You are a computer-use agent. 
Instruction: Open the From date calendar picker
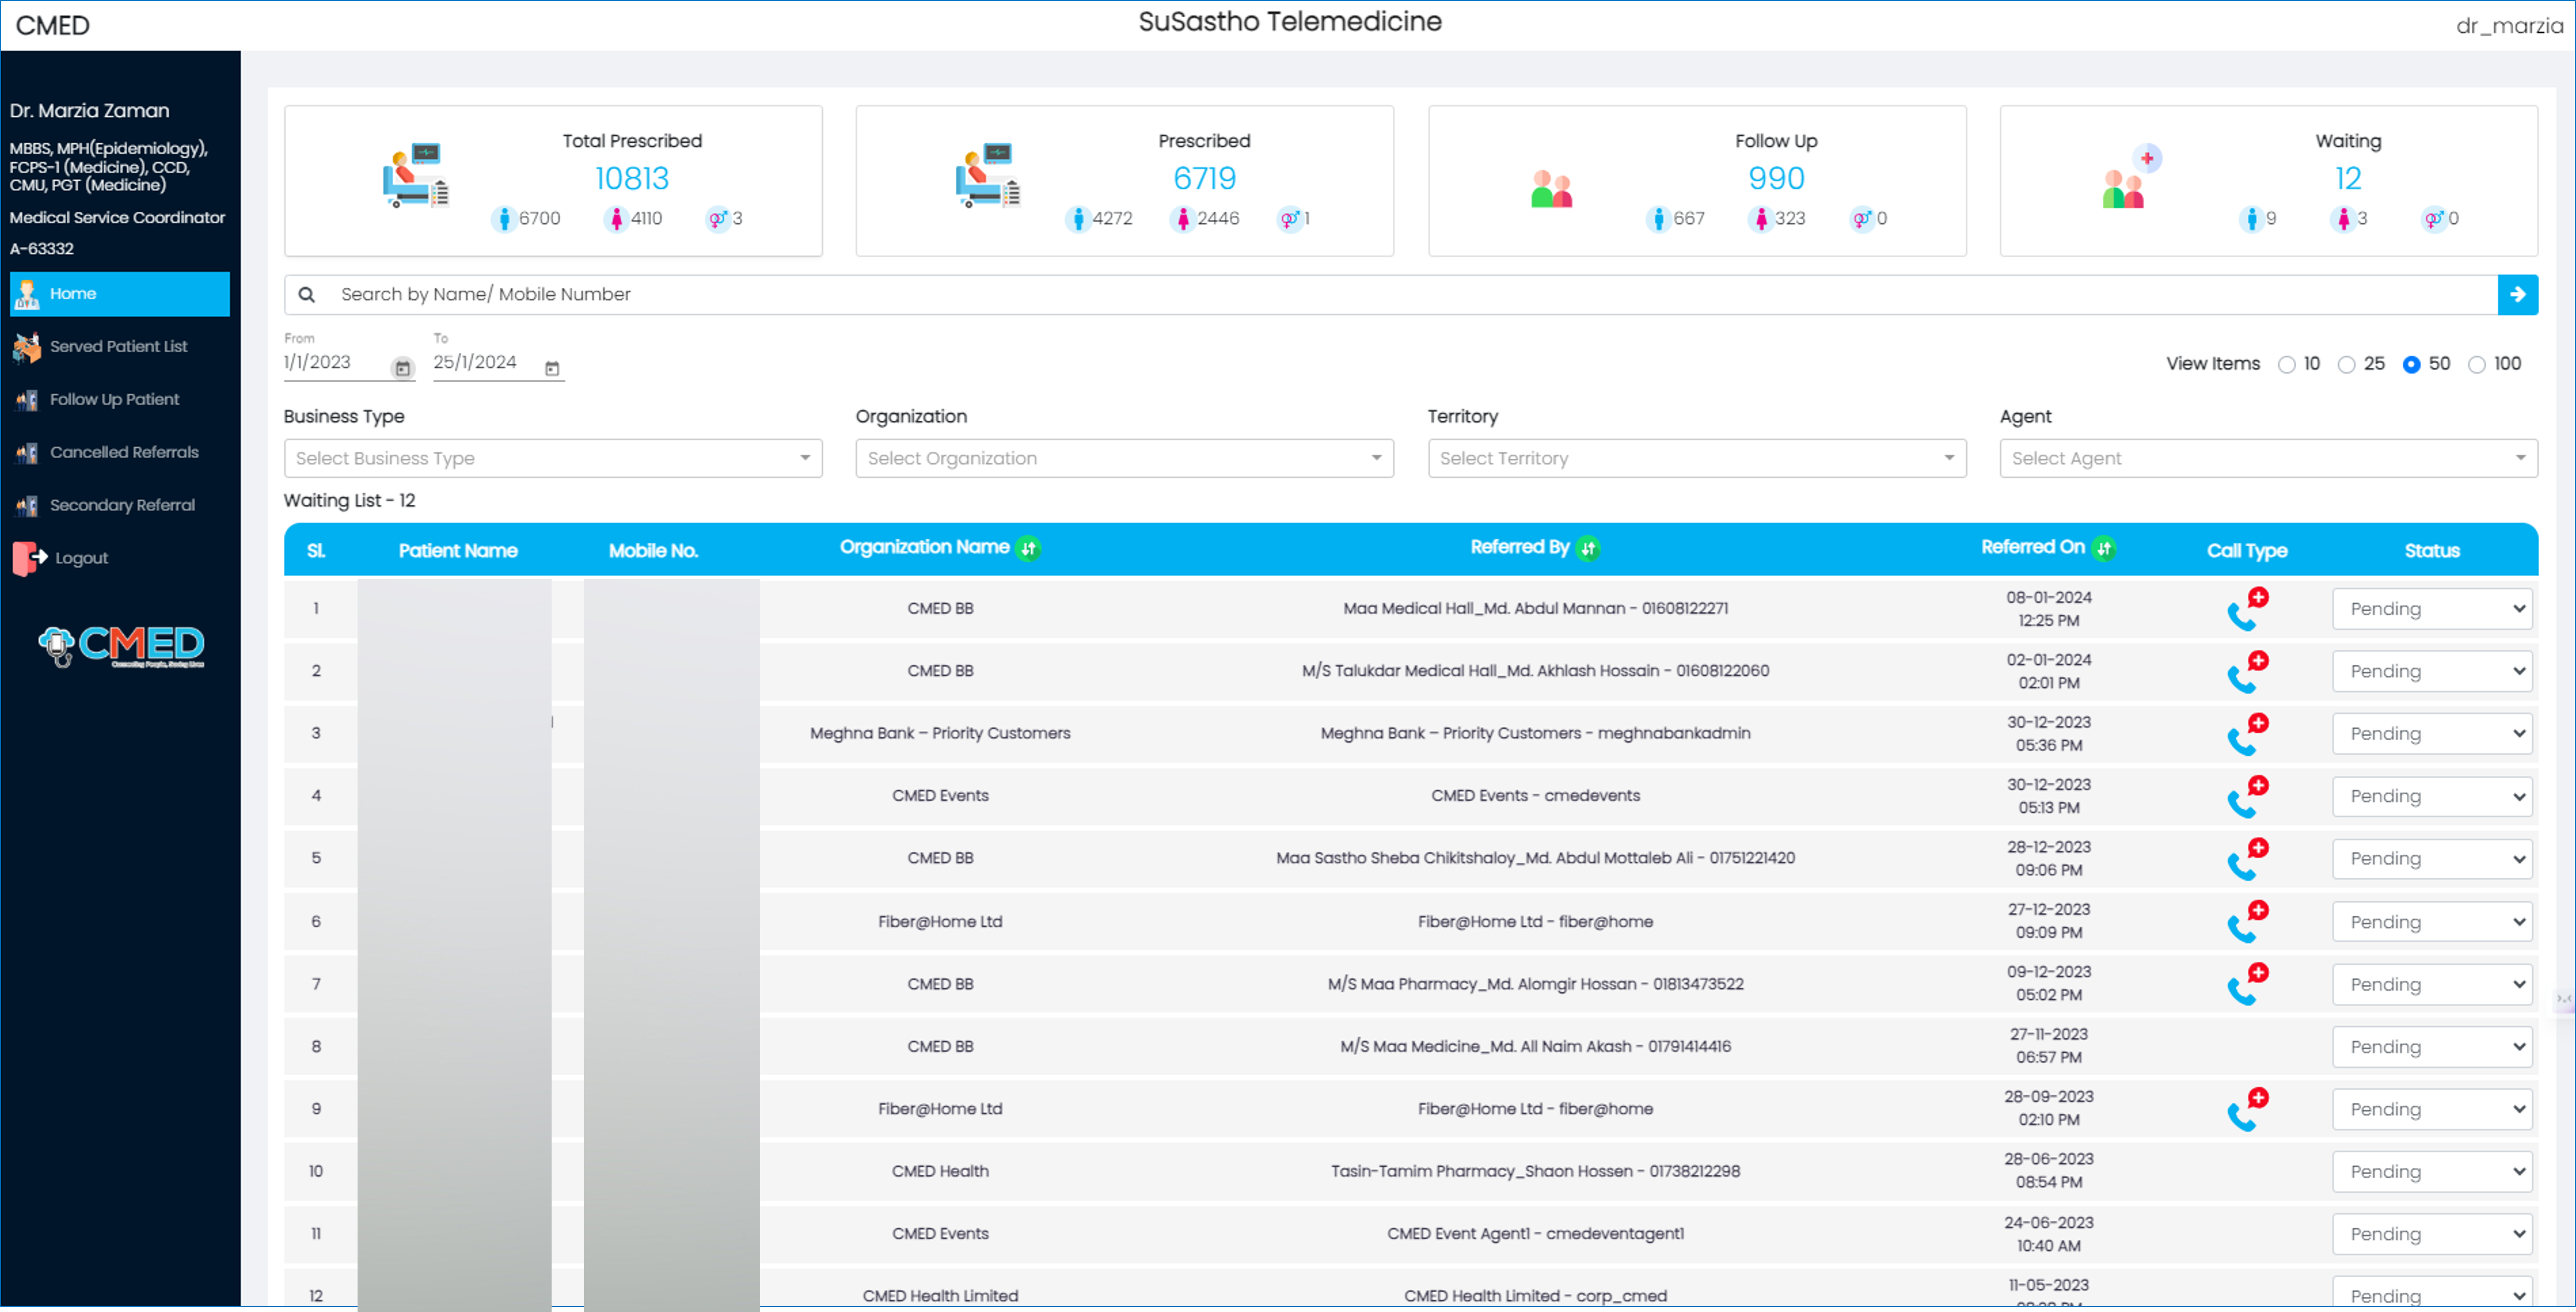point(402,368)
